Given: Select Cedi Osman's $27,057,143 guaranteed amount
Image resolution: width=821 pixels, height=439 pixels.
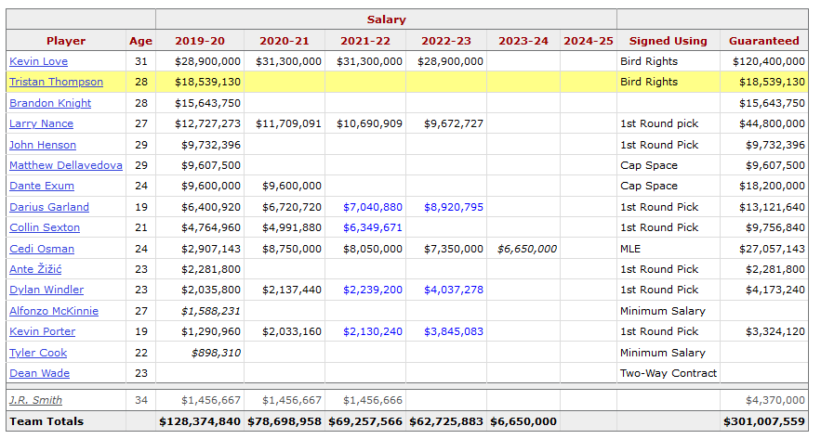Looking at the screenshot, I should pyautogui.click(x=772, y=249).
